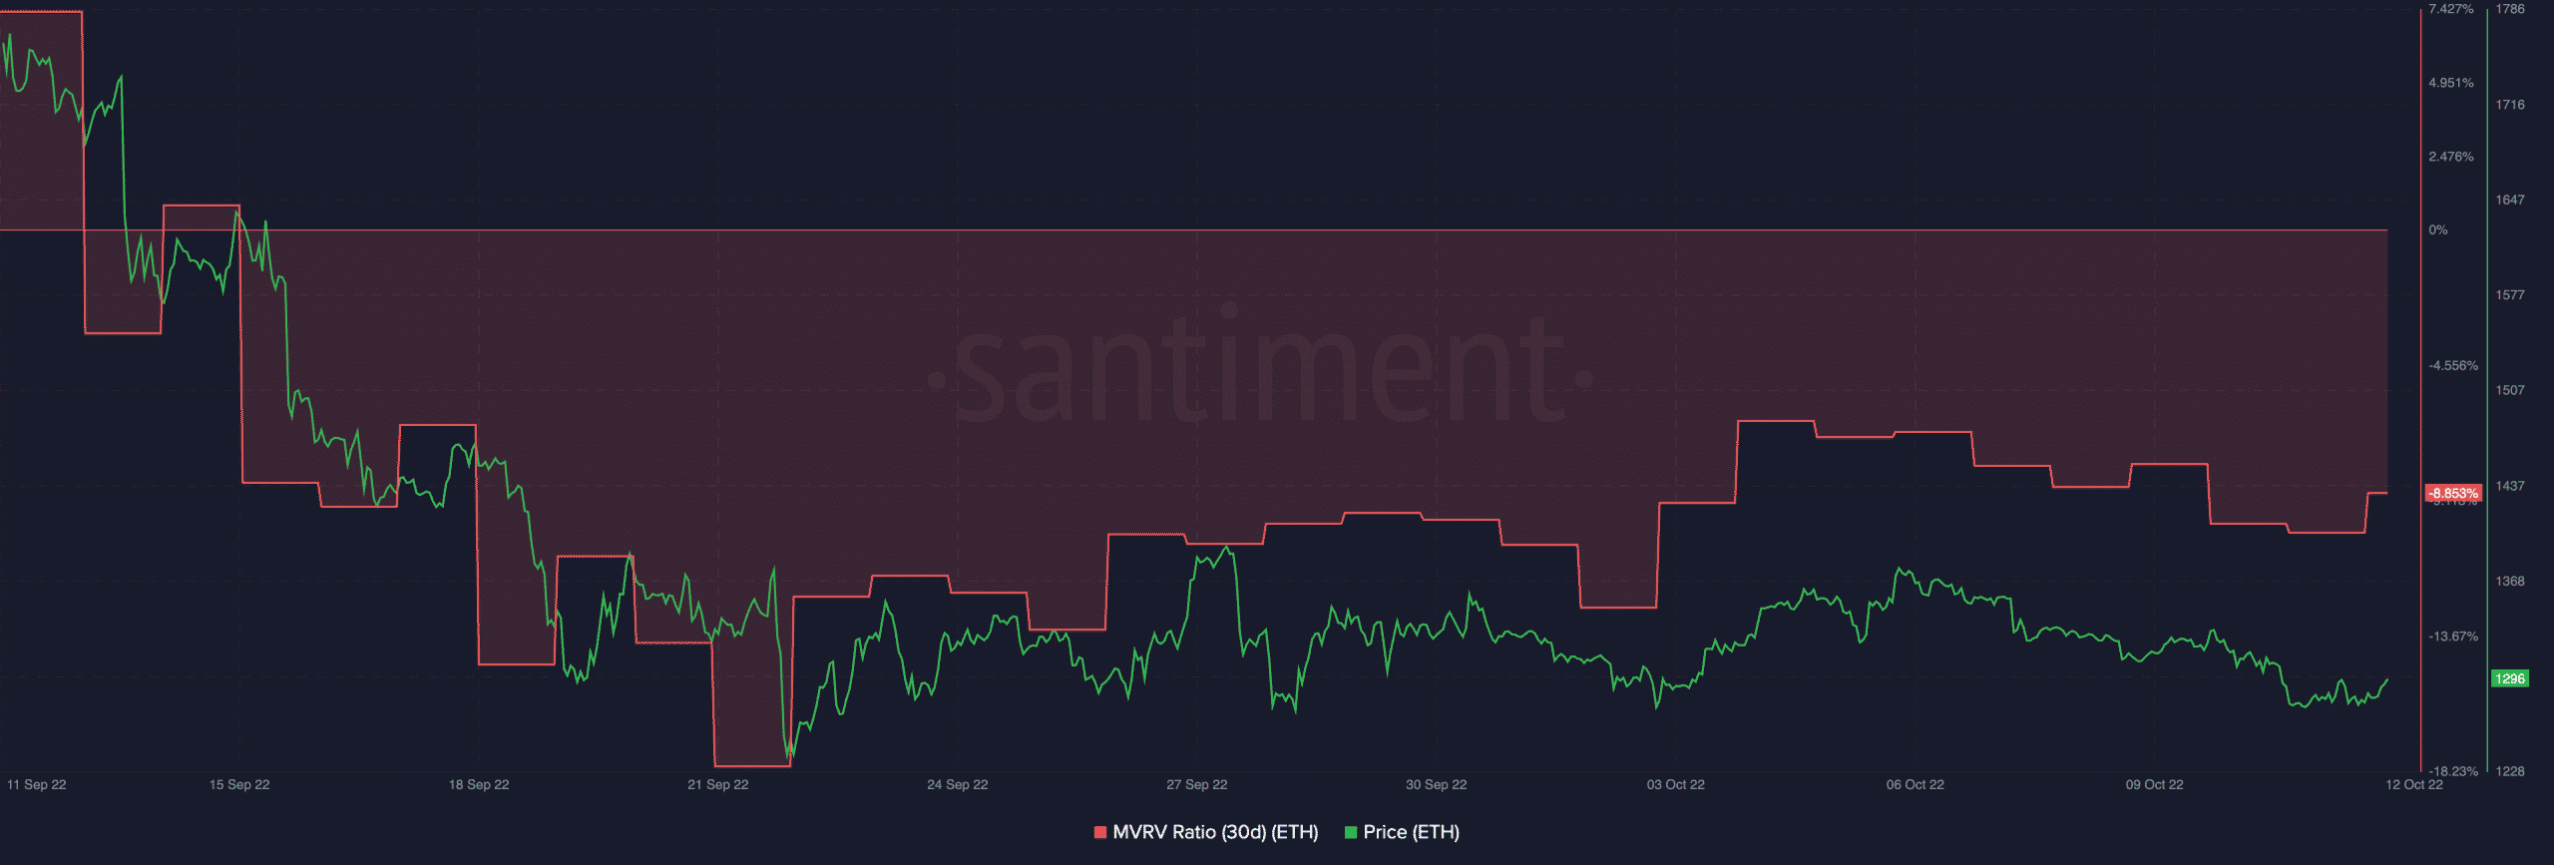
Task: Select the 03 Oct 22 date label
Action: pos(1676,784)
